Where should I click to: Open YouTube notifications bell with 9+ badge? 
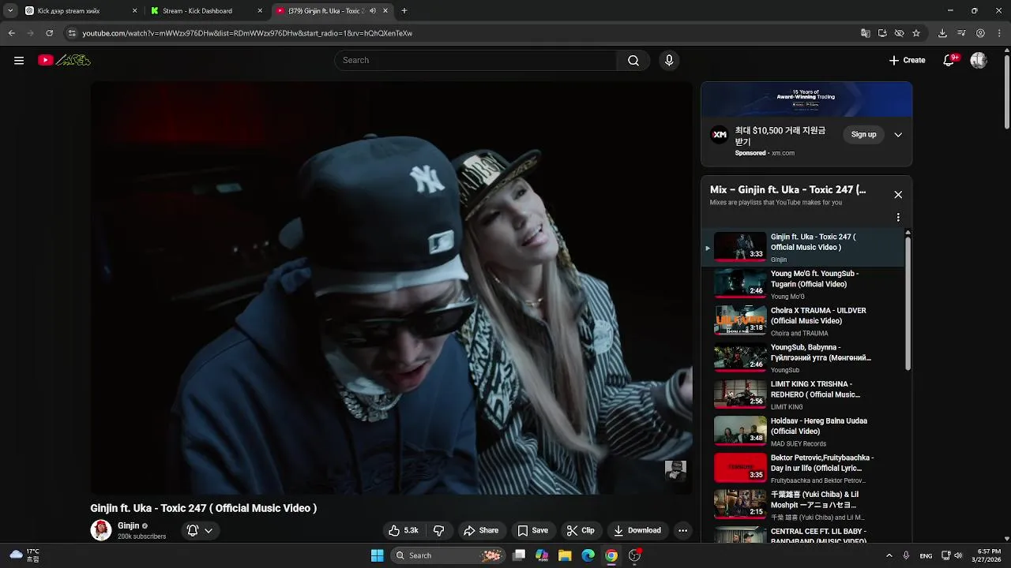pos(950,61)
